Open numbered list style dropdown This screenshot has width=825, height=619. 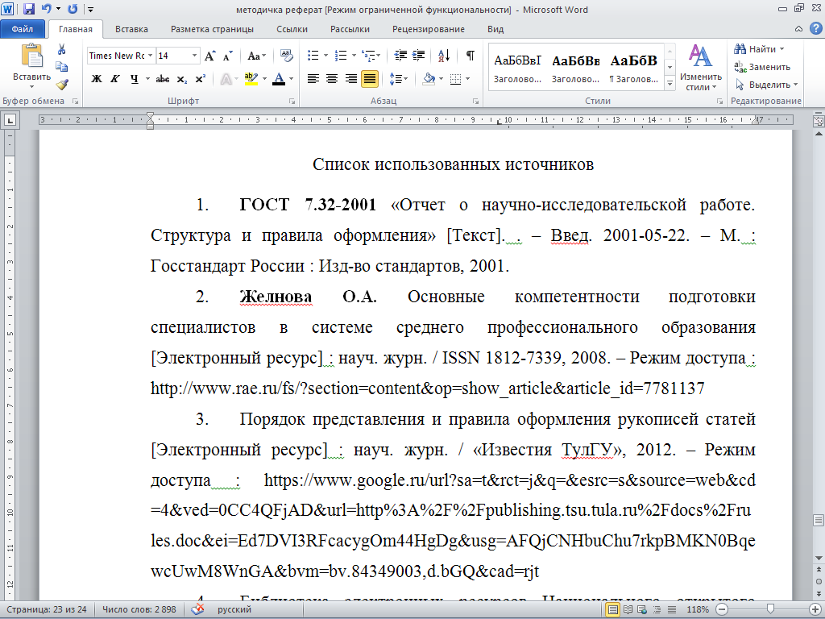tap(354, 56)
